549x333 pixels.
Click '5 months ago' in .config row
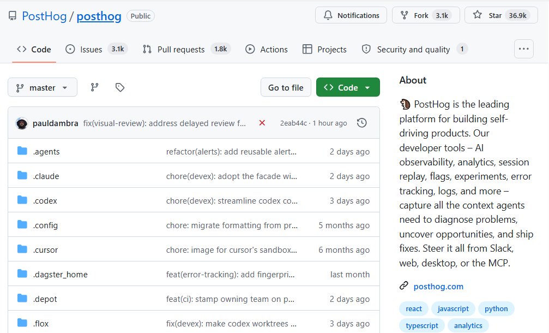coord(344,225)
